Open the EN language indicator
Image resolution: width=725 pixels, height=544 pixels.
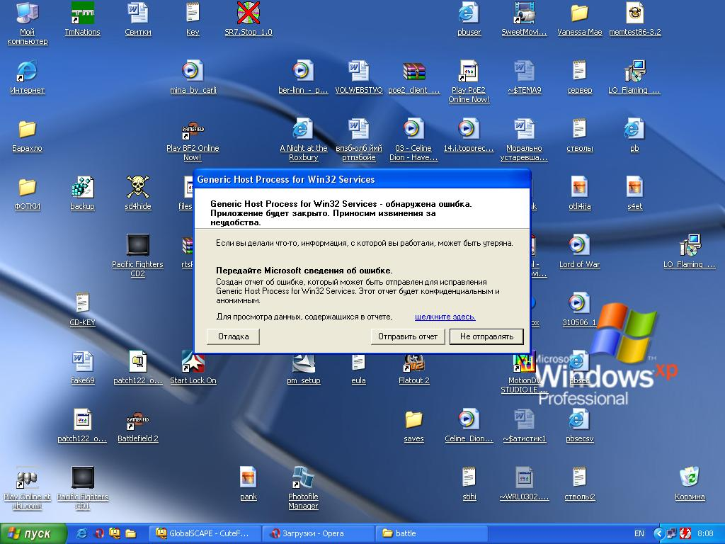[x=639, y=533]
